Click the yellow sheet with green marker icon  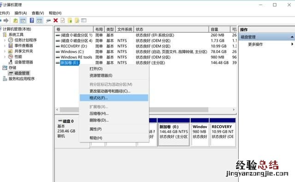[x=70, y=20]
